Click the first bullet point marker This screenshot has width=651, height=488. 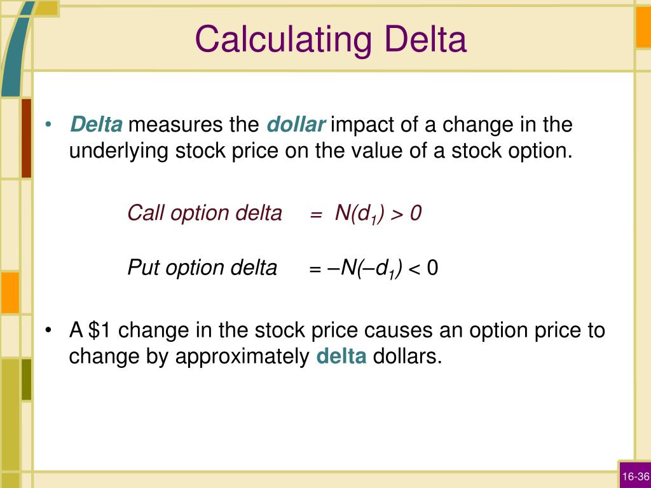coord(49,125)
